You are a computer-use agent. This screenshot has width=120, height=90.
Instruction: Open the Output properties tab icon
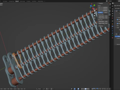click(112, 11)
